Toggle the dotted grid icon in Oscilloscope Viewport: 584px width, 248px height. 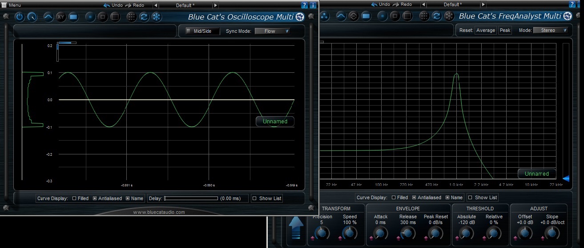click(132, 17)
